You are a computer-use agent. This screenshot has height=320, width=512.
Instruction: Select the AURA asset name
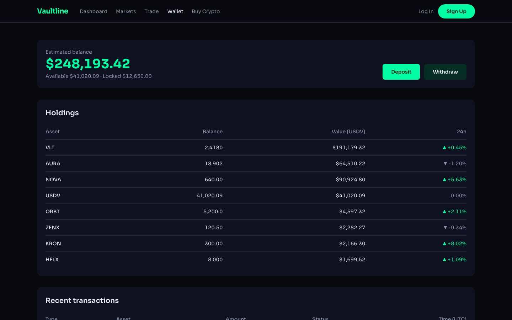coord(53,164)
